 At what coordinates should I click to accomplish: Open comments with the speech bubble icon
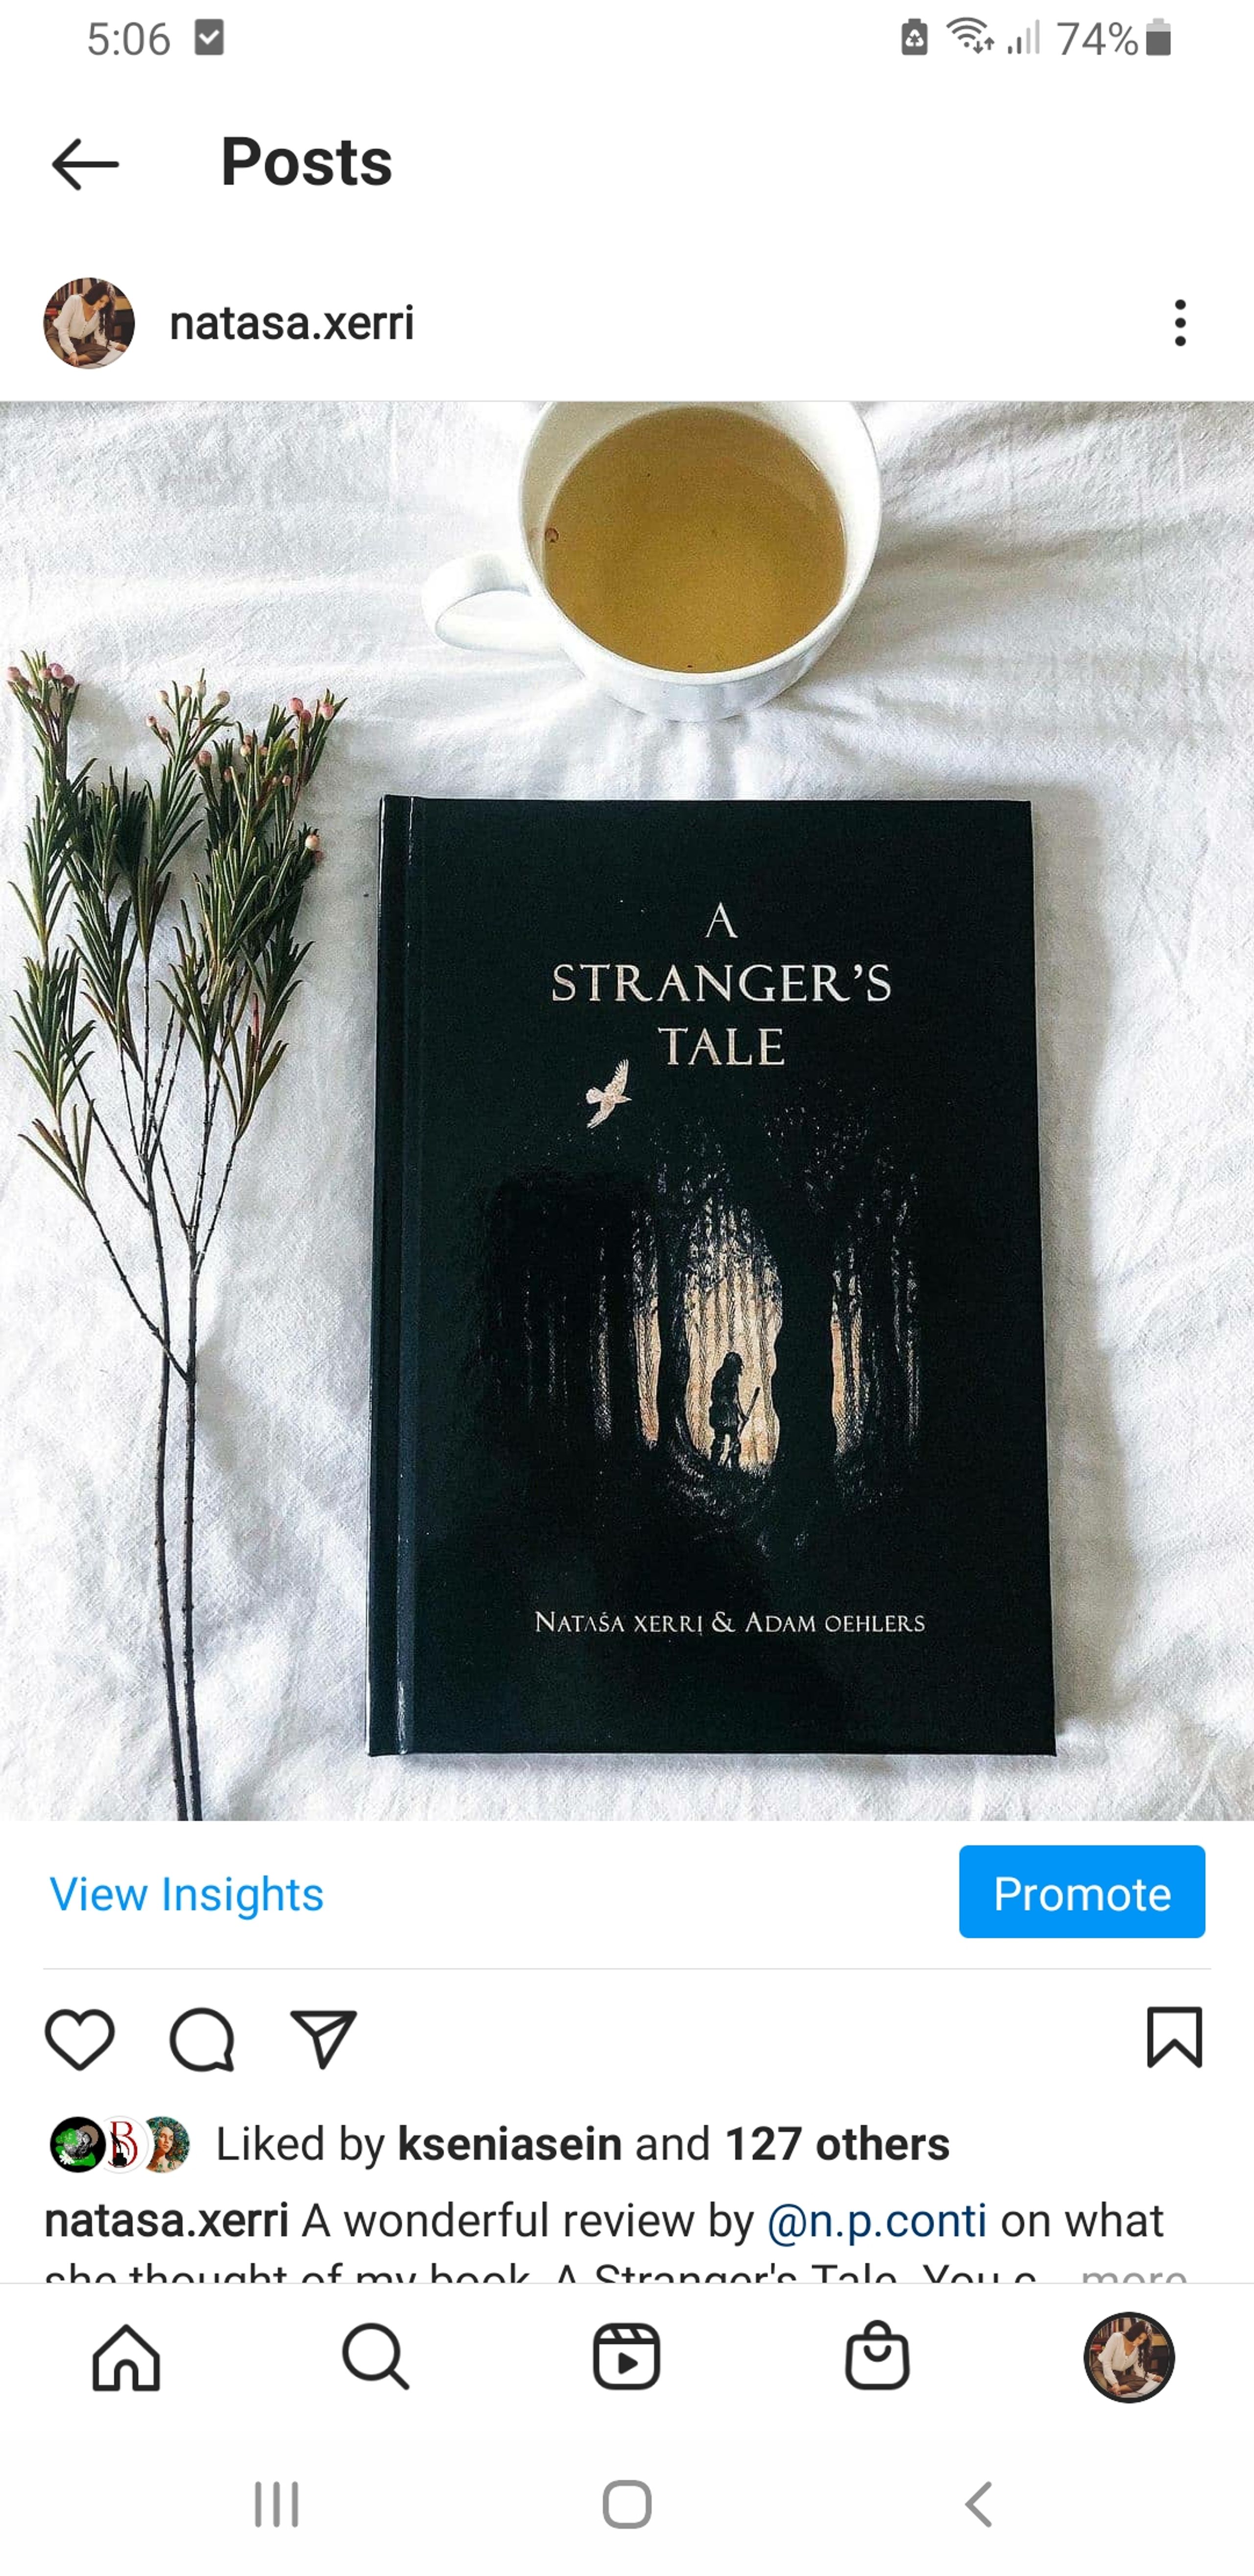tap(201, 2039)
